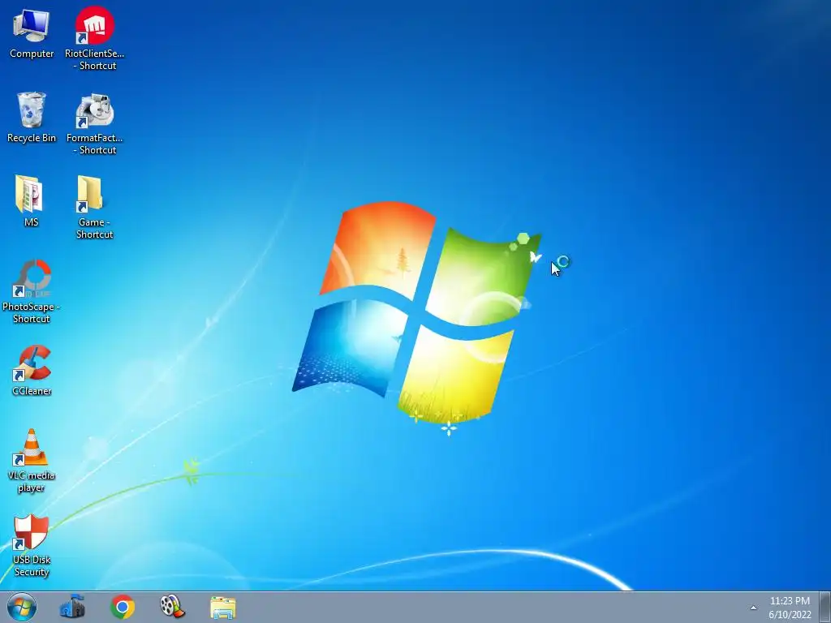Select the PhotoScape shortcut icon
831x623 pixels.
tap(32, 291)
